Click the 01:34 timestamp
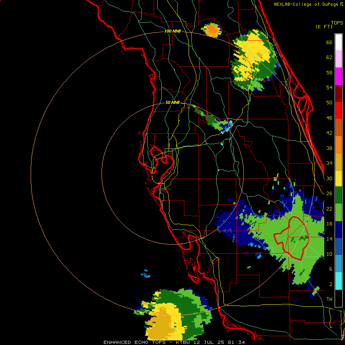This screenshot has width=345, height=345. coord(236,342)
